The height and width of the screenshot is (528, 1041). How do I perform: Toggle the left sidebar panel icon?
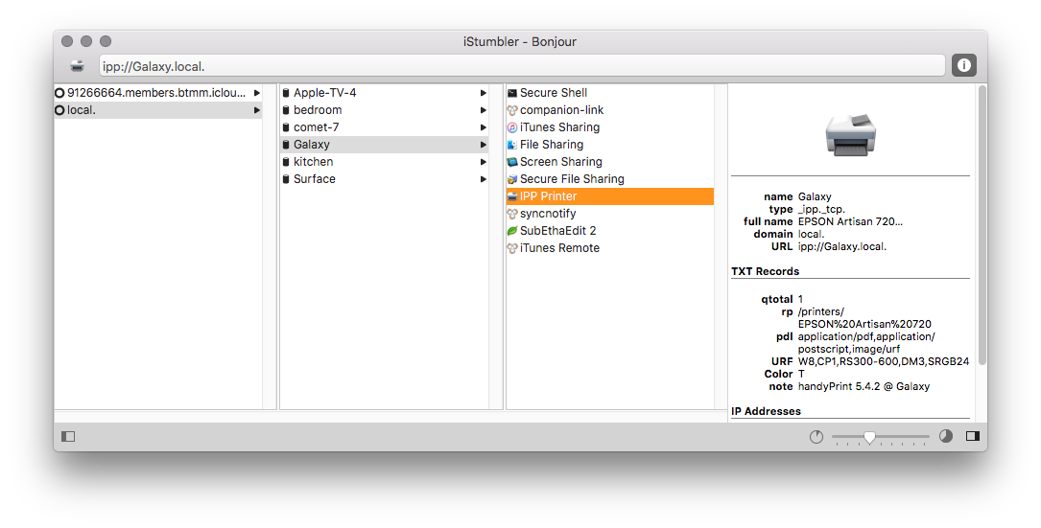coord(68,436)
